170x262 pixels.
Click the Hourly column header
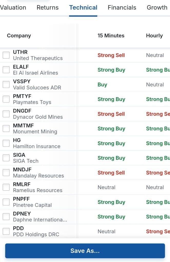154,36
